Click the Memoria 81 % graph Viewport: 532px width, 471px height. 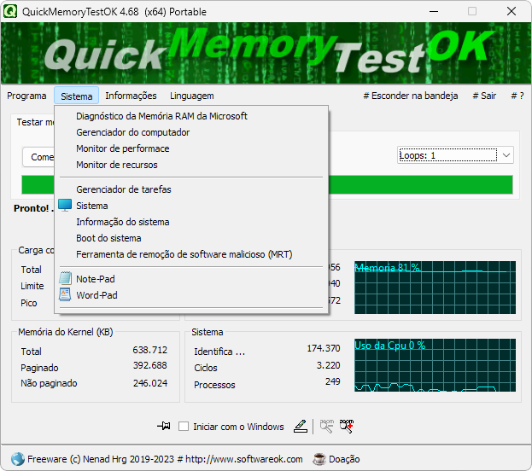pyautogui.click(x=435, y=288)
